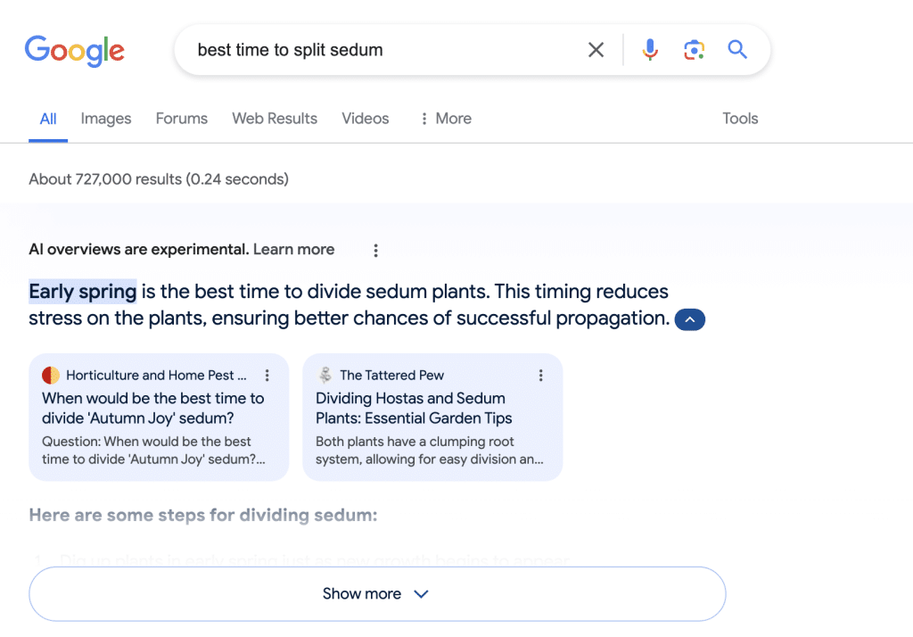
Task: Open the three-dot menu on The Tattered Pew card
Action: (x=540, y=376)
